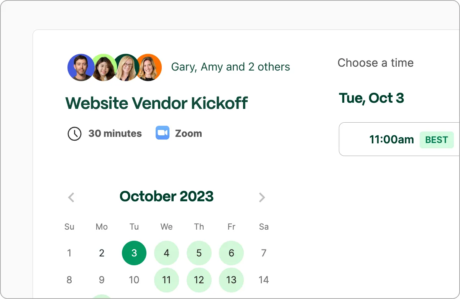
Task: Click the Gary, Amy and 2 others link
Action: (230, 67)
